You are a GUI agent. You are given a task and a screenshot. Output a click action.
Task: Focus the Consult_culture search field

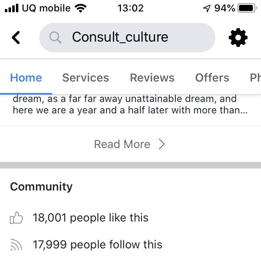coord(127,38)
